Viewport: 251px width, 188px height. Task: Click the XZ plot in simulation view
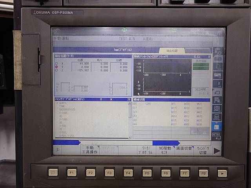coord(166,85)
